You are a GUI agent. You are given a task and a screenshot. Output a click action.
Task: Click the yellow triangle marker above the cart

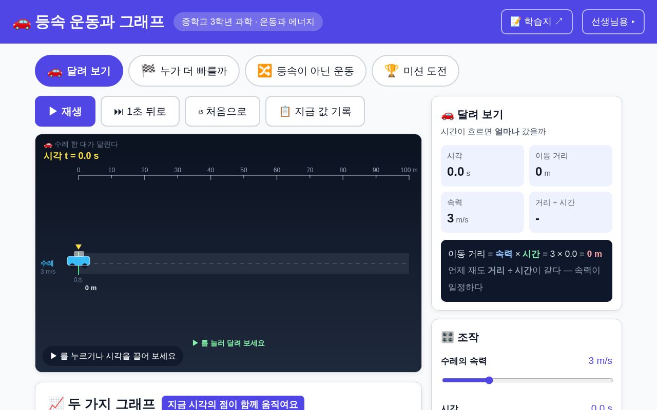(79, 247)
